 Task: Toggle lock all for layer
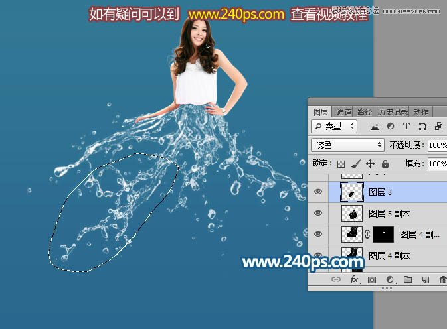click(x=385, y=163)
